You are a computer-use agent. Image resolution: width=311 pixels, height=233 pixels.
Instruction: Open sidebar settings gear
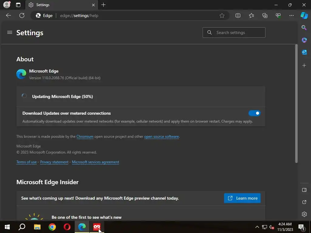pos(304,214)
